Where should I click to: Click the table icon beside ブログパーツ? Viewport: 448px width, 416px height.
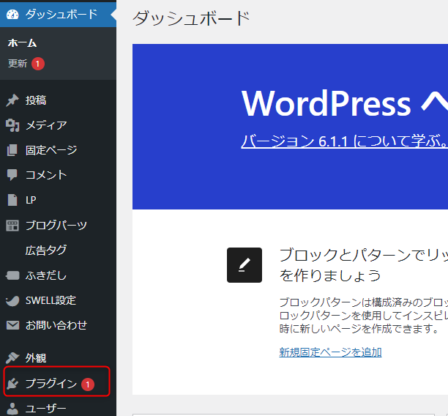point(12,226)
